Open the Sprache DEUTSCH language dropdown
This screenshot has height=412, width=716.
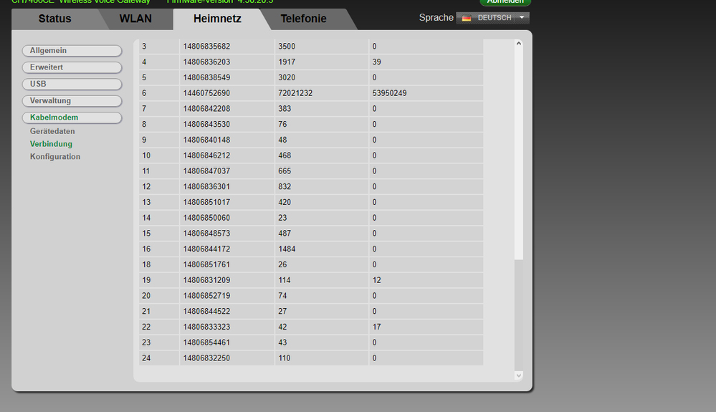492,18
